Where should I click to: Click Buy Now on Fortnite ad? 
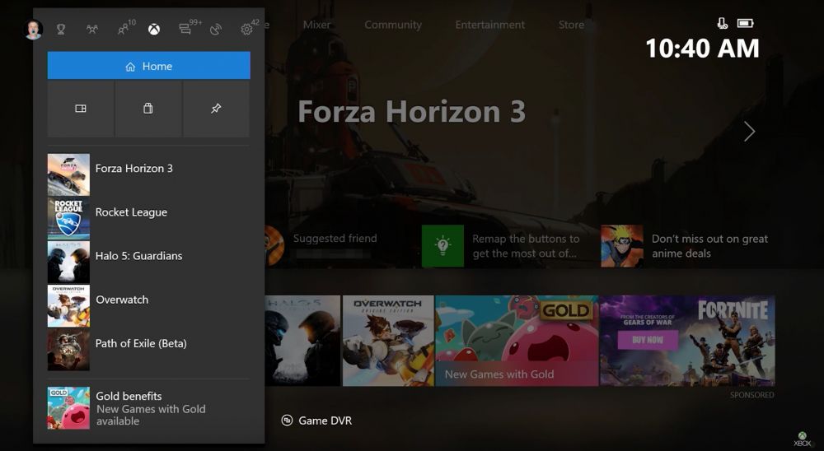tap(648, 340)
